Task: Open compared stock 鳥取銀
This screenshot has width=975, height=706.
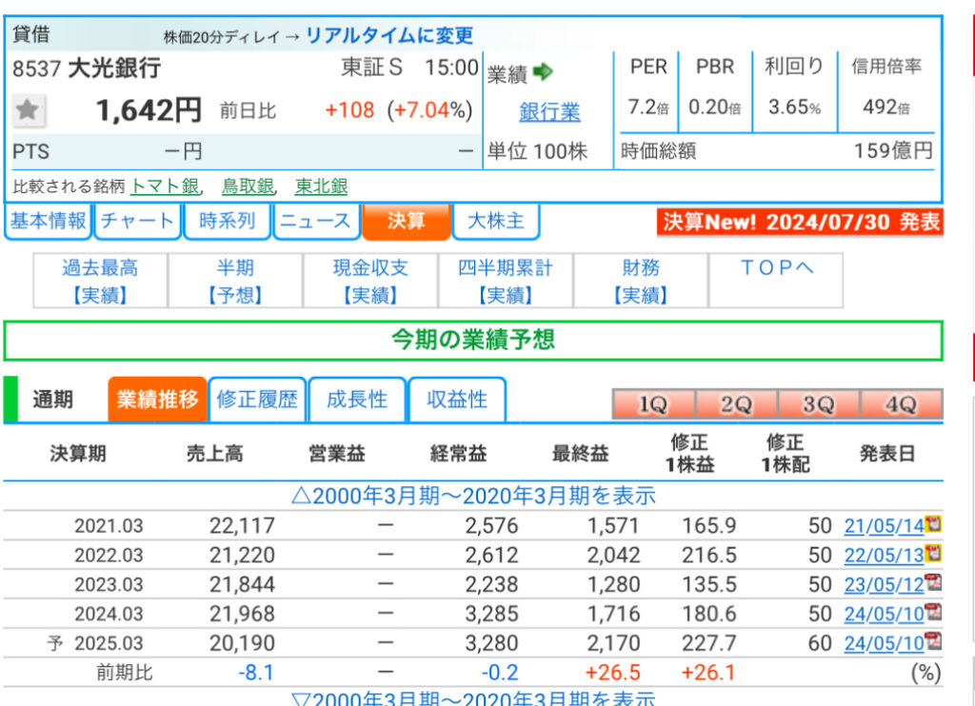Action: click(x=249, y=186)
